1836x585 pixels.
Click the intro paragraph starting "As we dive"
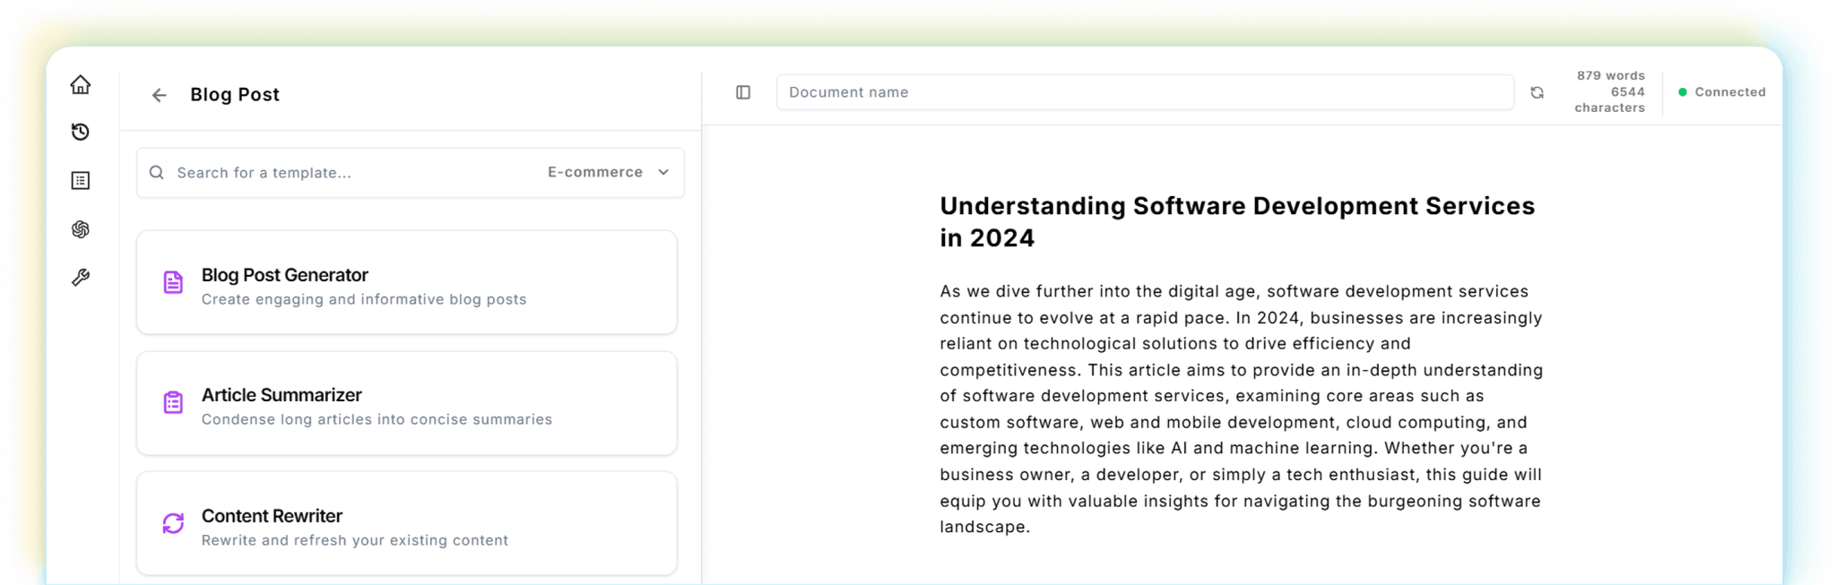click(1242, 409)
